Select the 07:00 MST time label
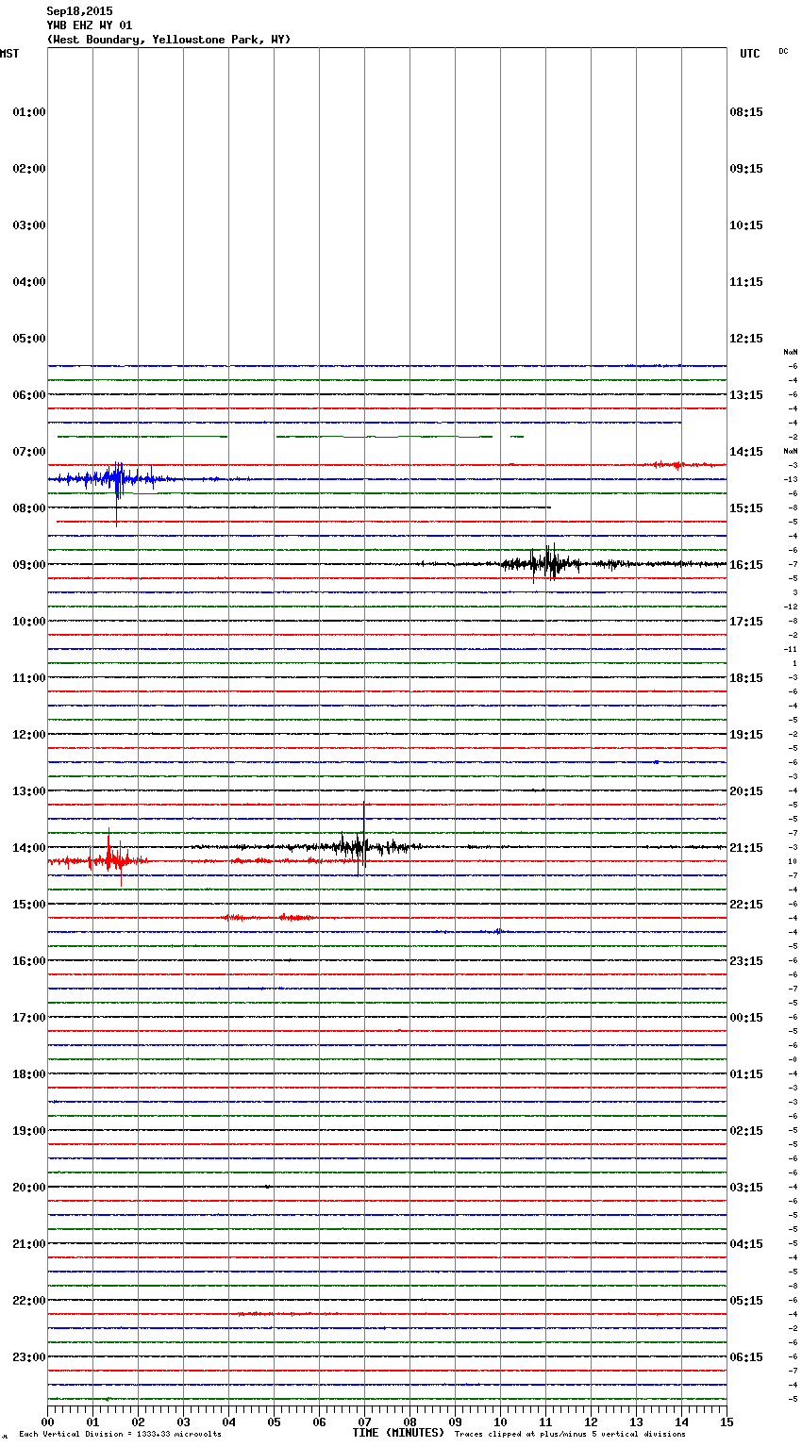This screenshot has width=802, height=1447. pos(29,452)
